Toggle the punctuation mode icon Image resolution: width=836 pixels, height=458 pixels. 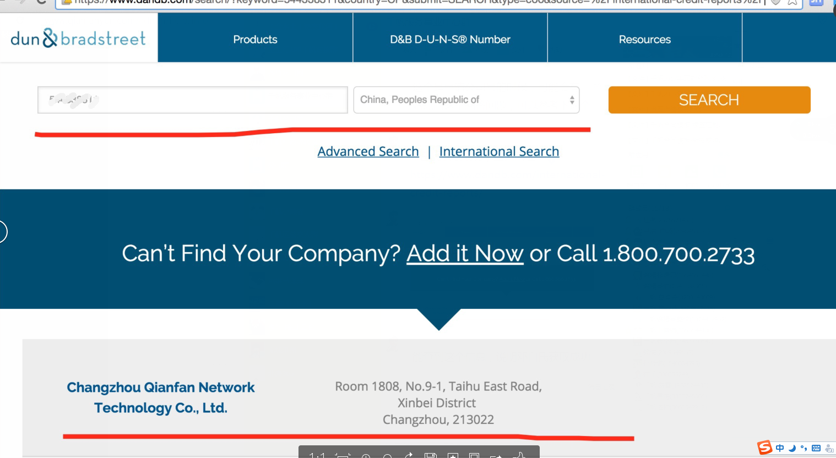pos(804,448)
